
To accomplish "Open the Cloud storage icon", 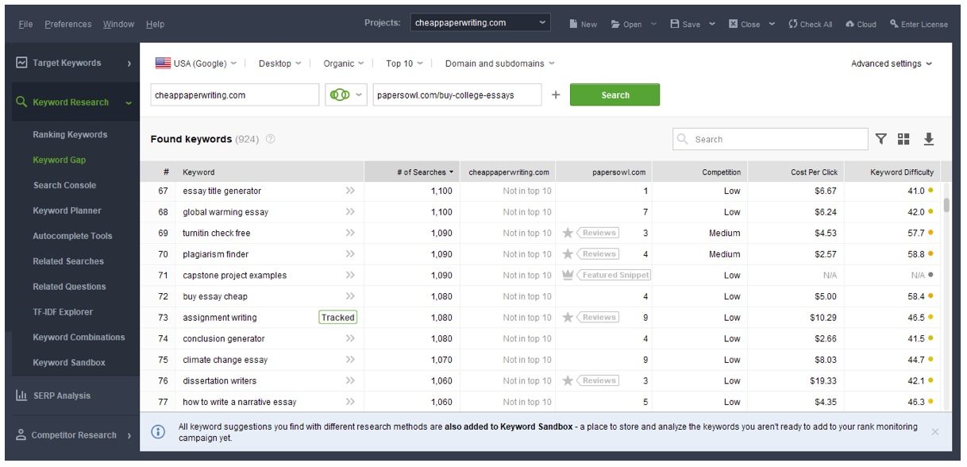I will pyautogui.click(x=849, y=24).
